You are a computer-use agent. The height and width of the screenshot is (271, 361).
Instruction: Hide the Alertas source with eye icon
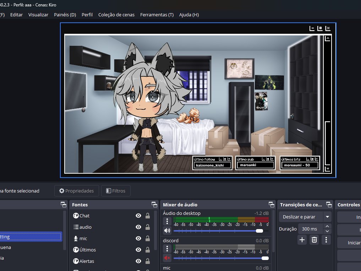(138, 261)
